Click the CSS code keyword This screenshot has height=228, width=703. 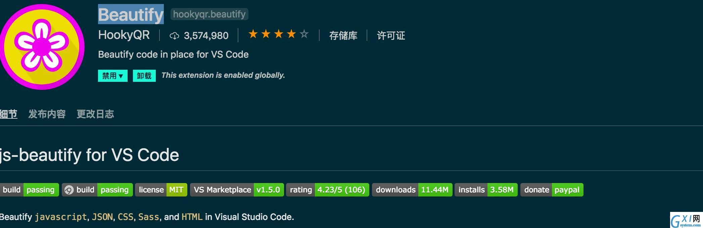tap(126, 217)
